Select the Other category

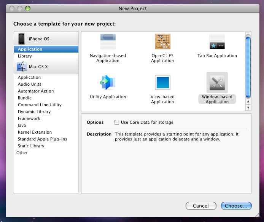46,153
